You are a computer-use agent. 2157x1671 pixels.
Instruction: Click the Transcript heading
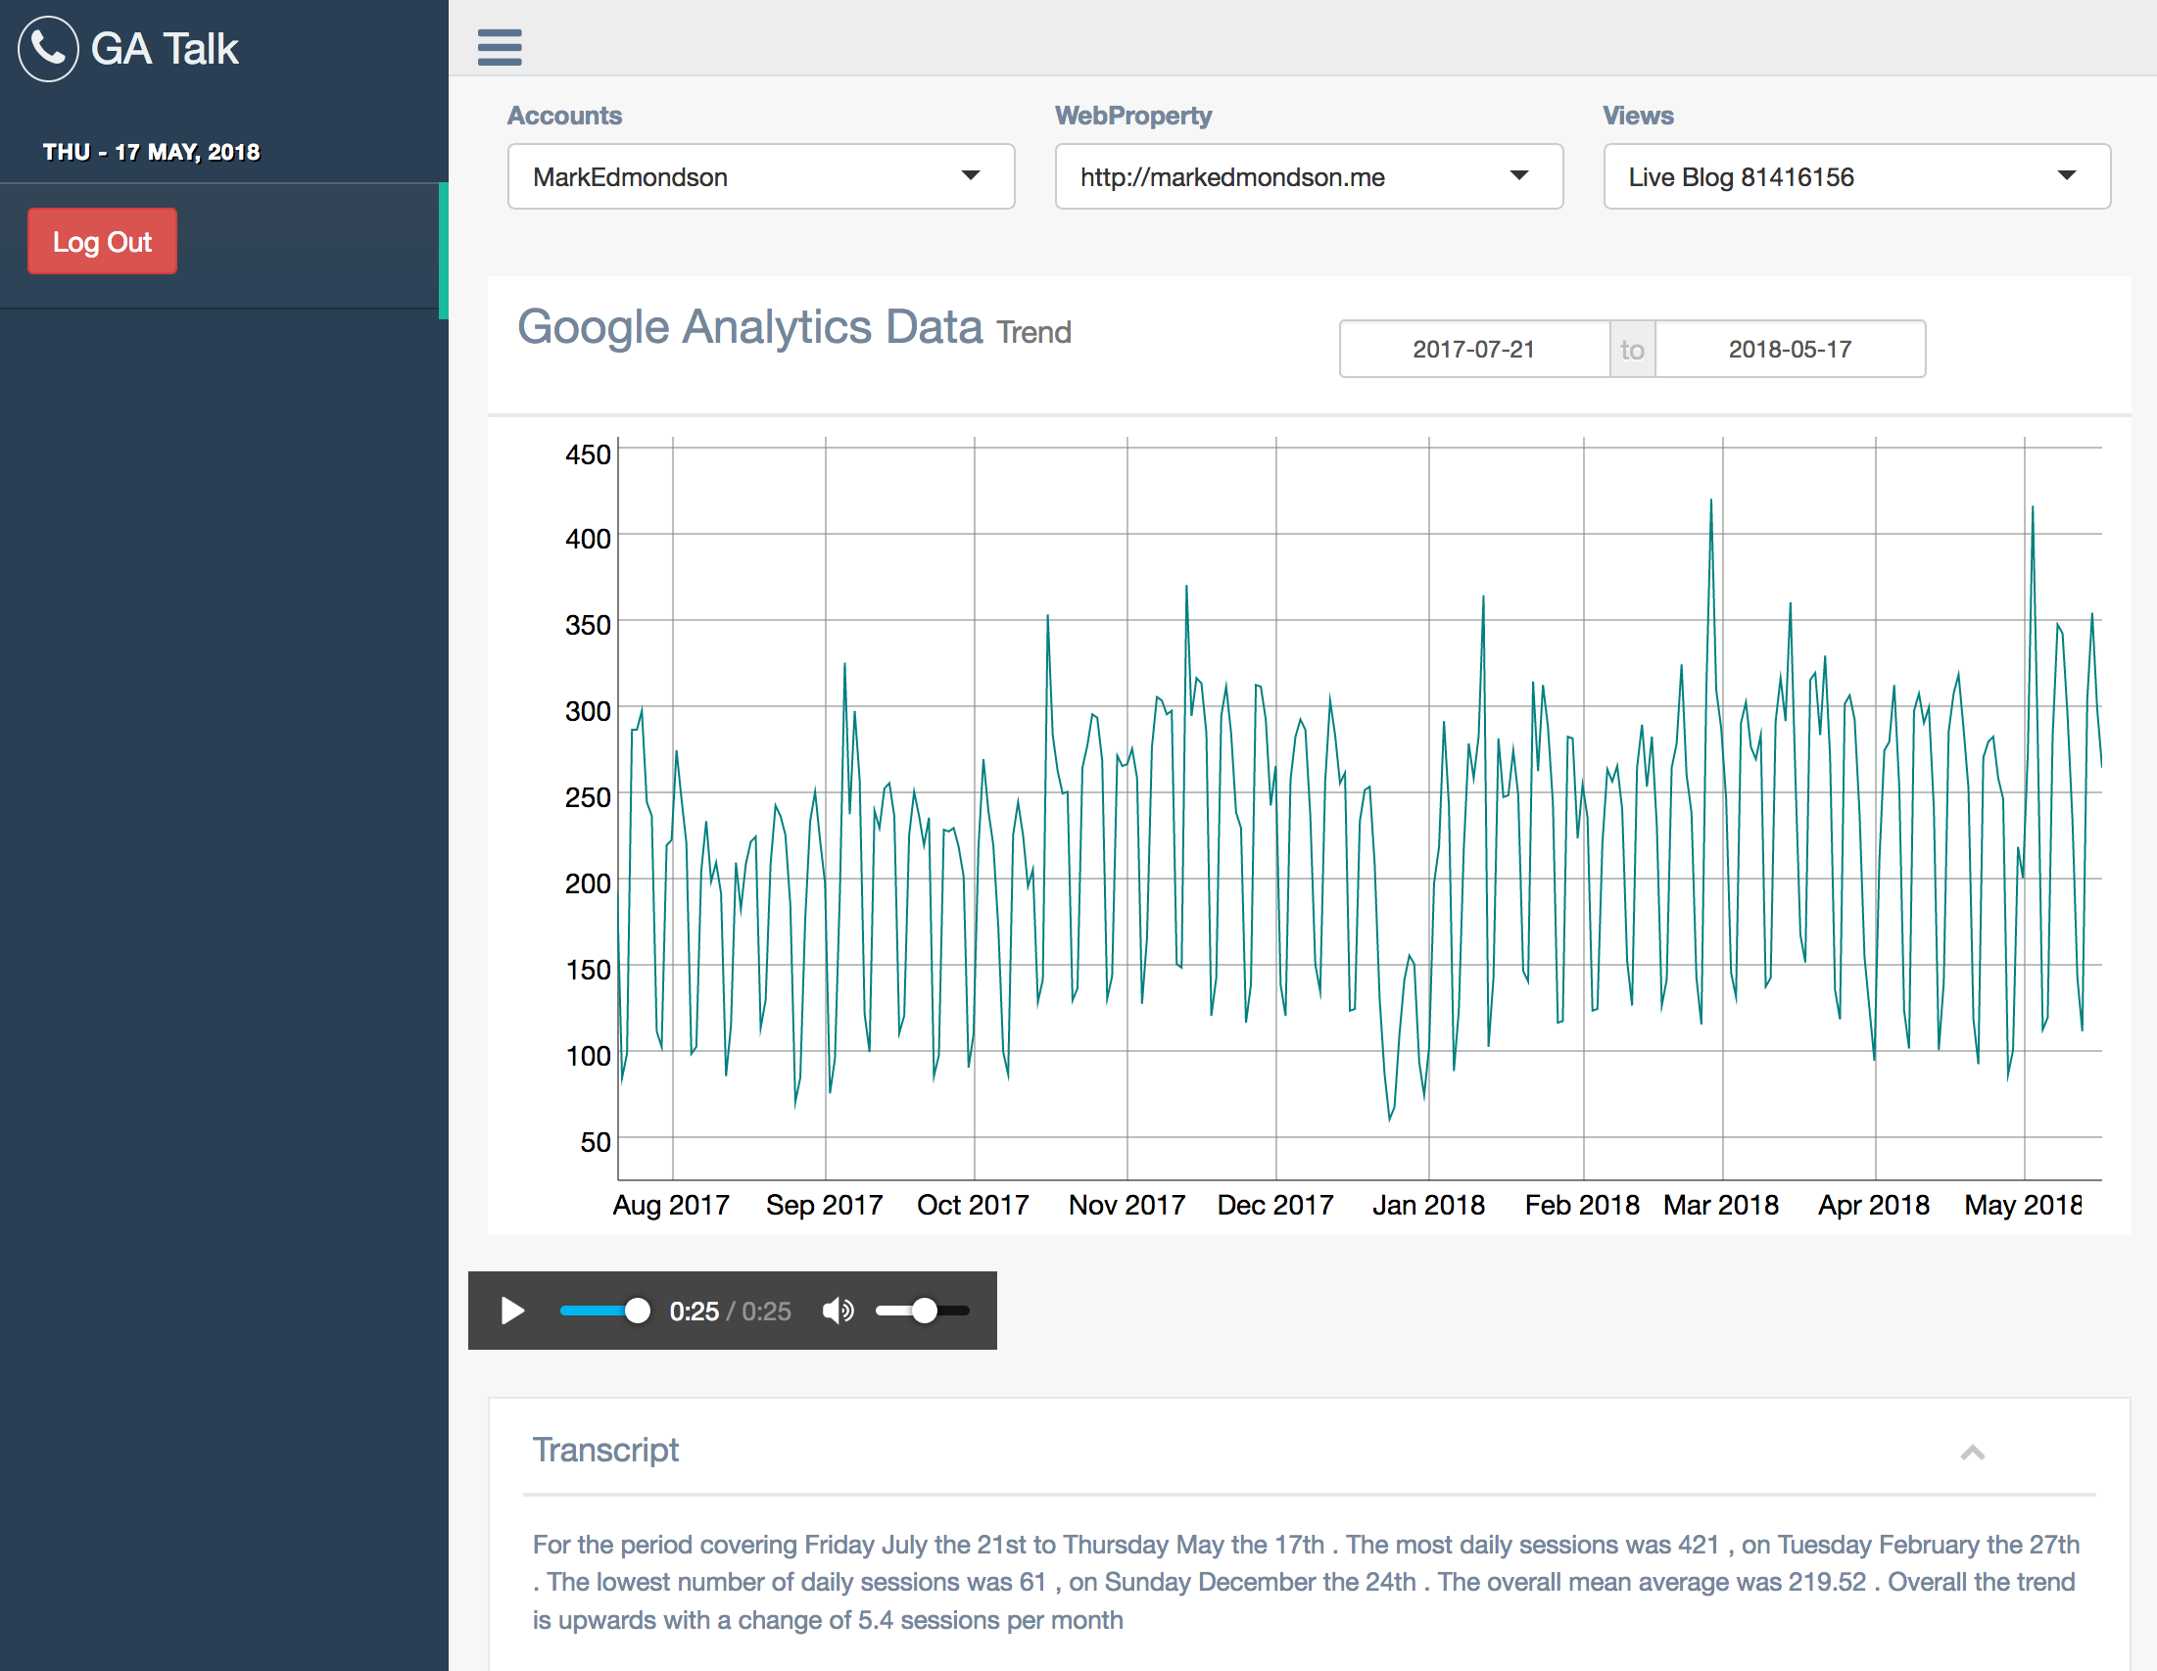604,1450
